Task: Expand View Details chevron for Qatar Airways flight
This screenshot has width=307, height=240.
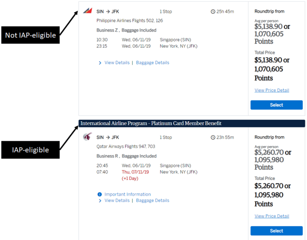Action: point(100,201)
